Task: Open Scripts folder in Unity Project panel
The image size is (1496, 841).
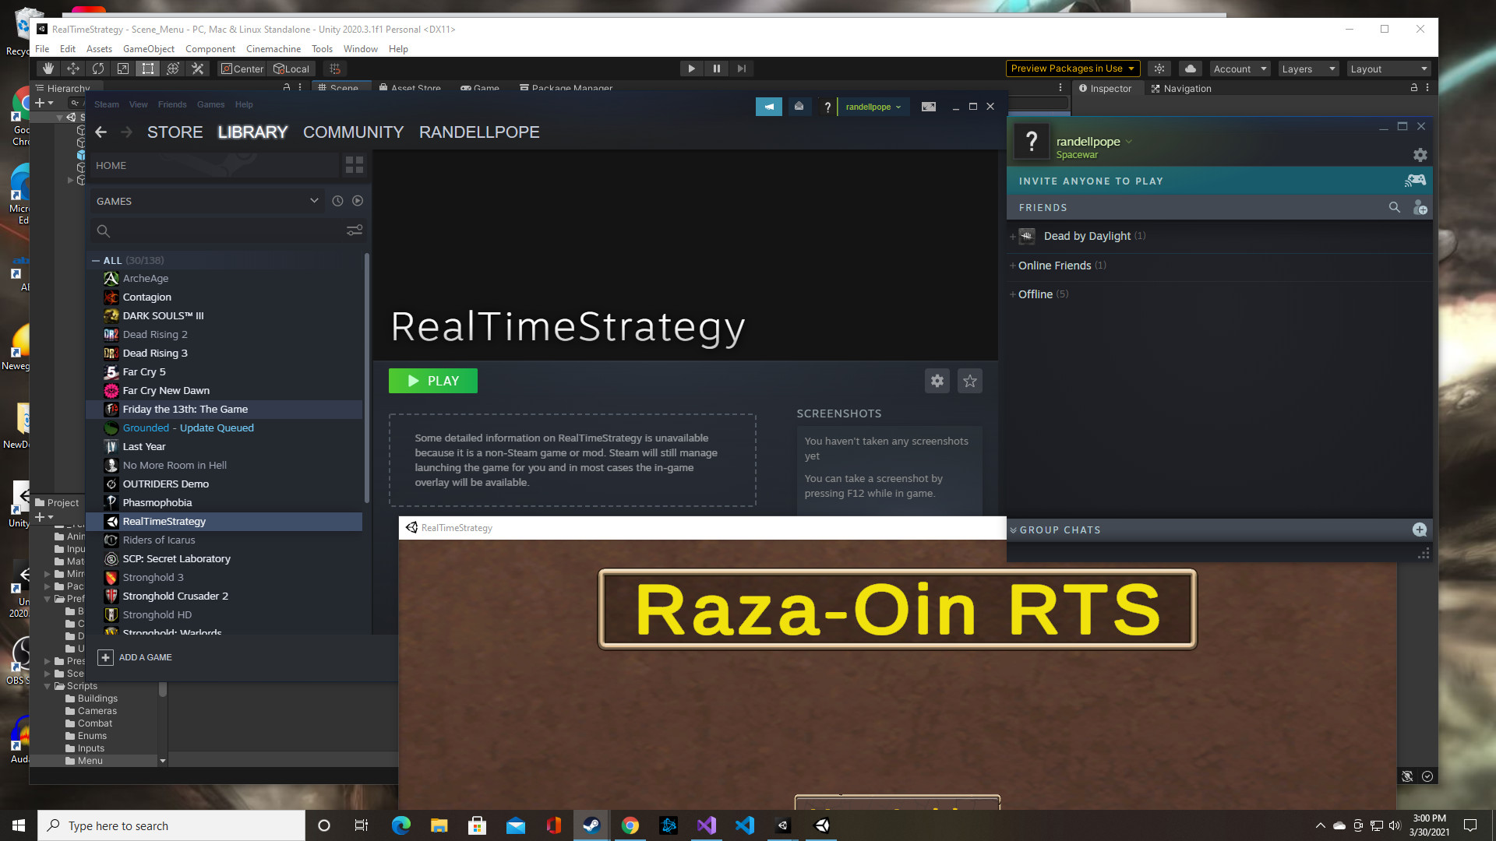Action: (x=82, y=686)
